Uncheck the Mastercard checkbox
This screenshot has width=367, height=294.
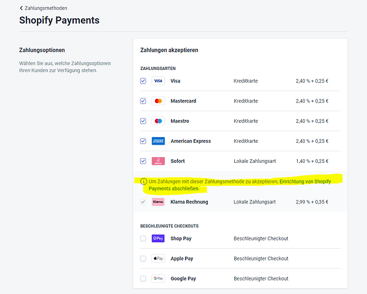coord(143,101)
